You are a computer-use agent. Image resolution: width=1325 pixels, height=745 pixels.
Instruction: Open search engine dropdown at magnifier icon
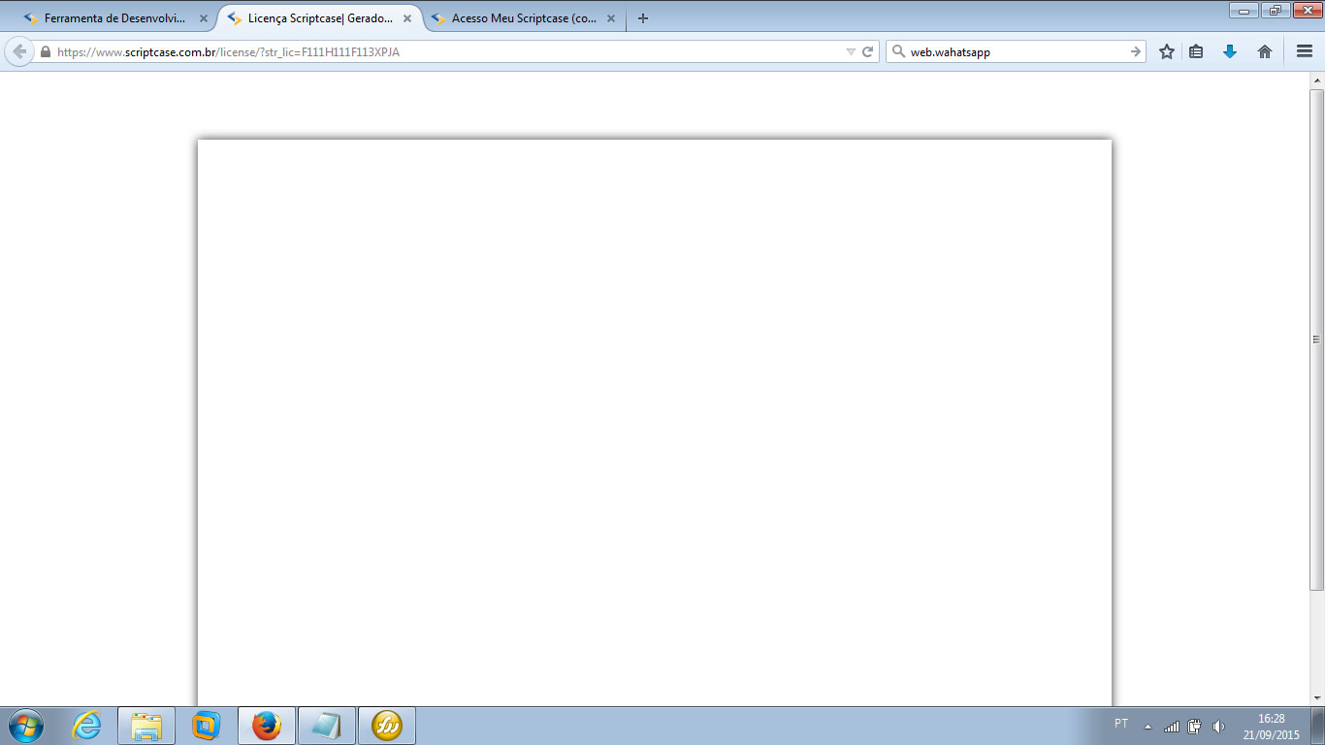(898, 52)
